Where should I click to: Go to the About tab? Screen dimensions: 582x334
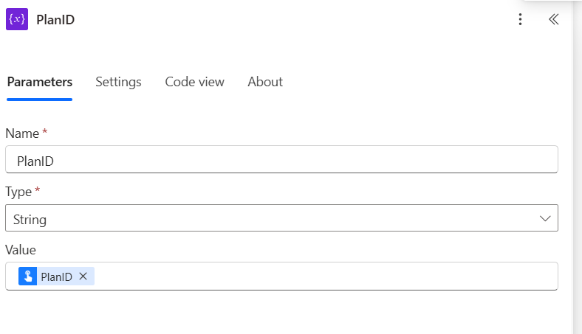point(265,82)
